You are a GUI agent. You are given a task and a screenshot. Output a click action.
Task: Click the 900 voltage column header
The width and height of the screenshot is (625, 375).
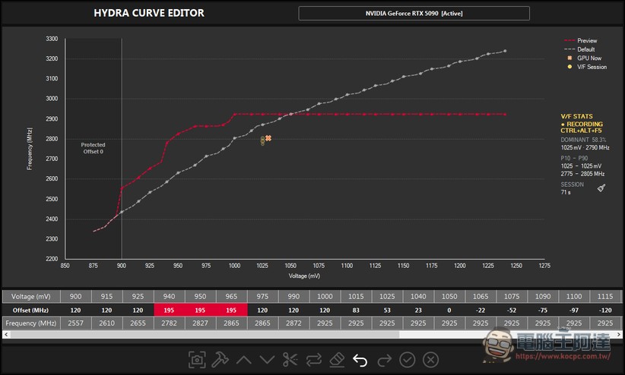[x=76, y=297]
